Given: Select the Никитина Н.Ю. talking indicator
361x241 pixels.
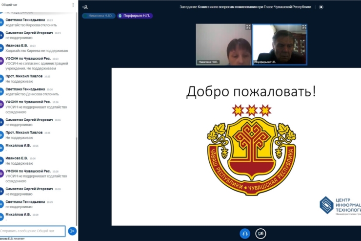Looking at the screenshot, I should pos(99,16).
